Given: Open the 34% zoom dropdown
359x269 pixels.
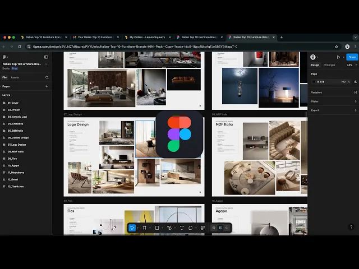Looking at the screenshot, I should coord(352,65).
